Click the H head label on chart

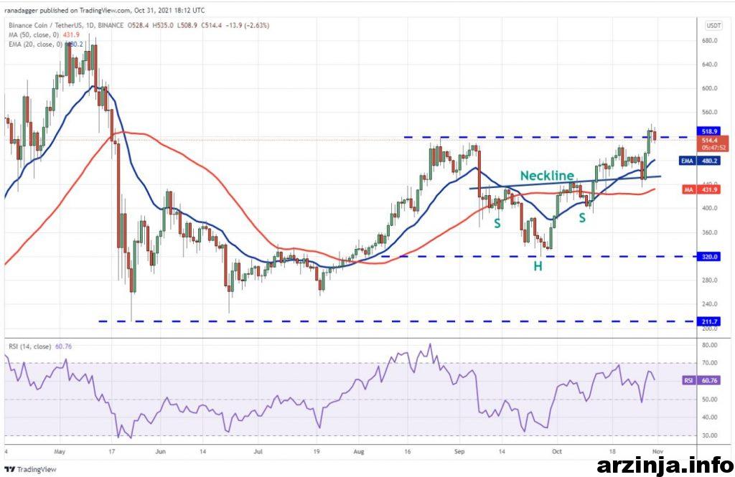coord(537,266)
